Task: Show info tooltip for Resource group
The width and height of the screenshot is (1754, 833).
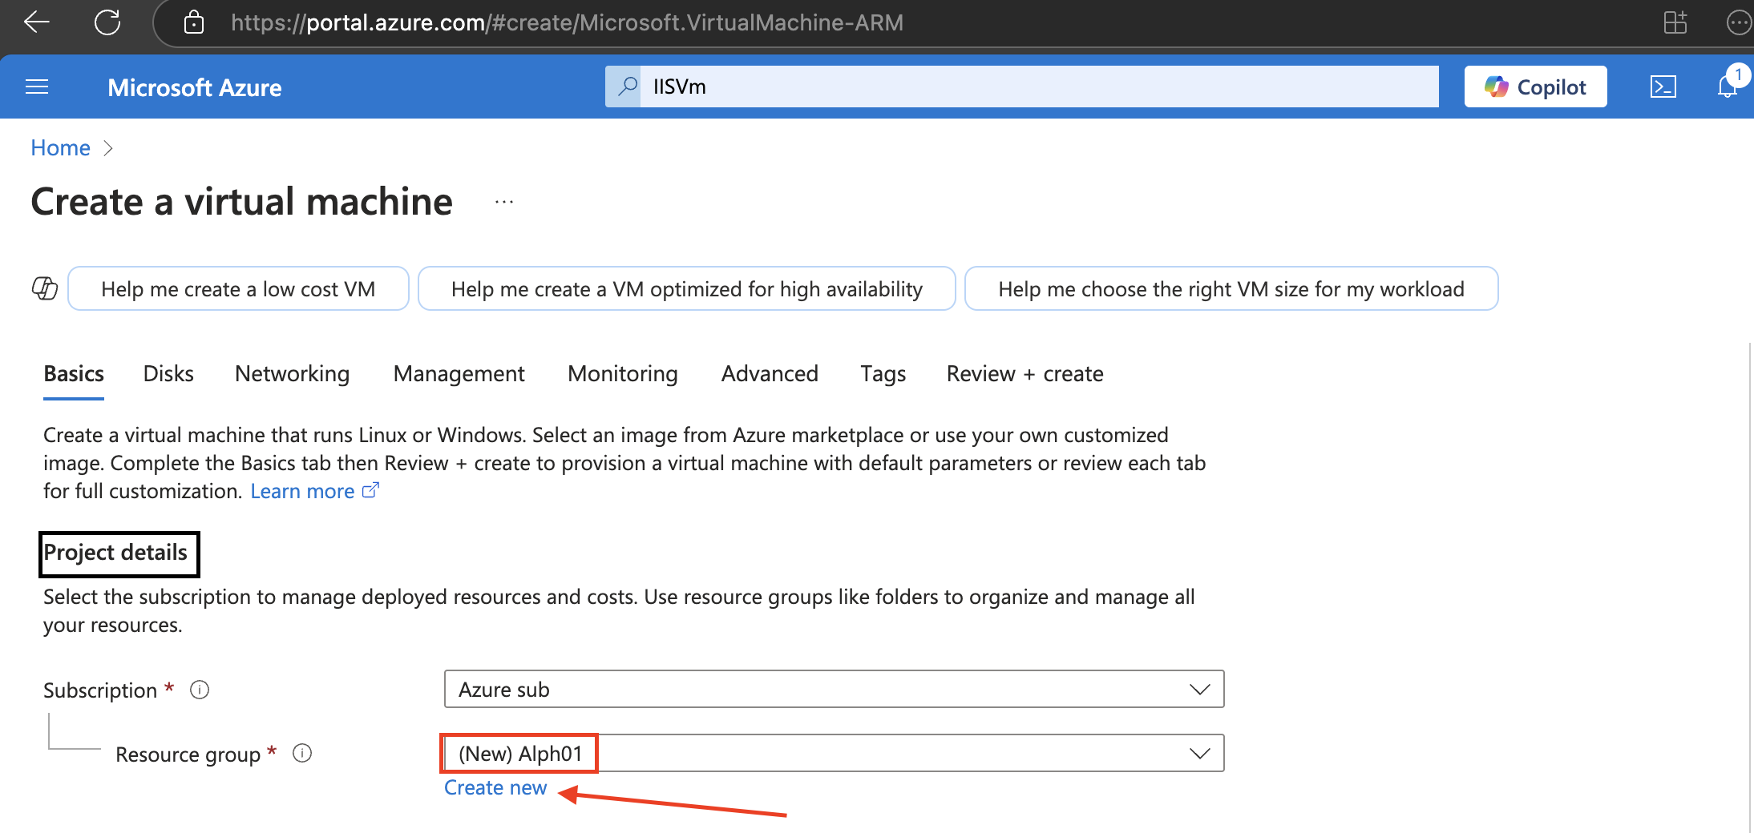Action: coord(302,753)
